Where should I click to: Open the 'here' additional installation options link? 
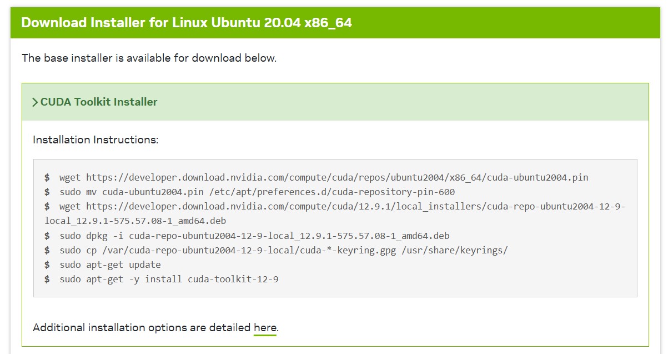click(265, 328)
